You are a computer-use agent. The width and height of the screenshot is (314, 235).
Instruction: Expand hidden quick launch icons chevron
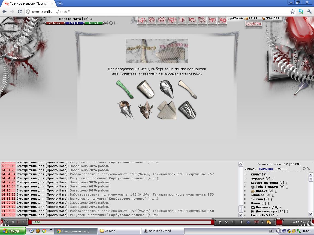(x=51, y=230)
